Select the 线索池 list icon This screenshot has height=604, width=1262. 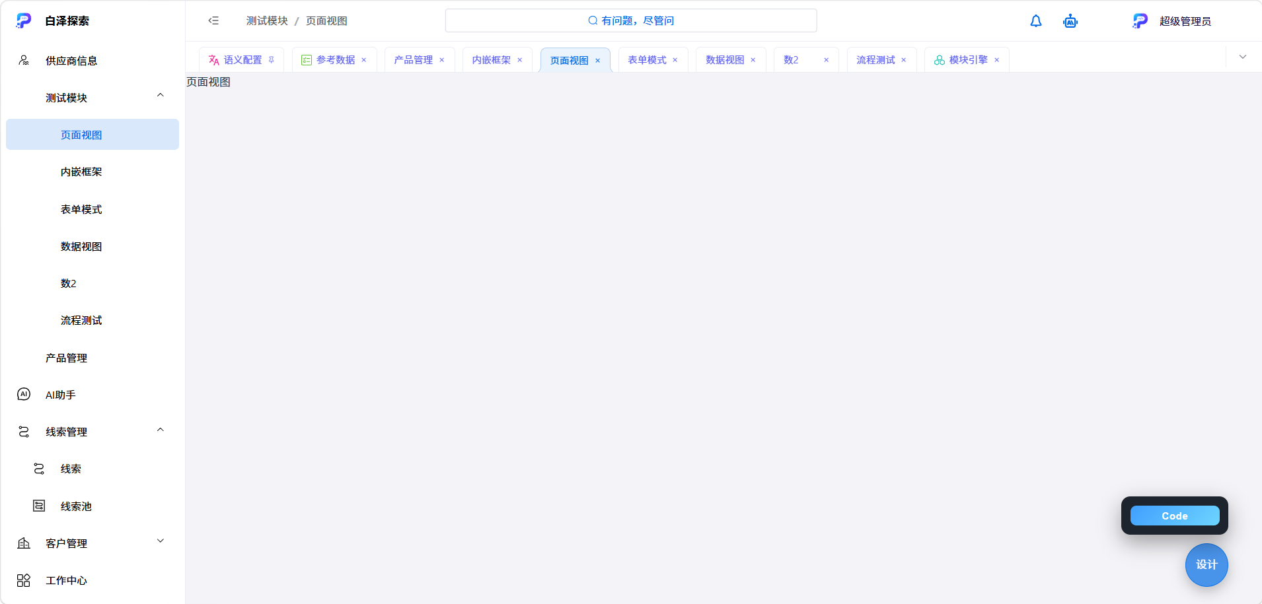point(39,506)
